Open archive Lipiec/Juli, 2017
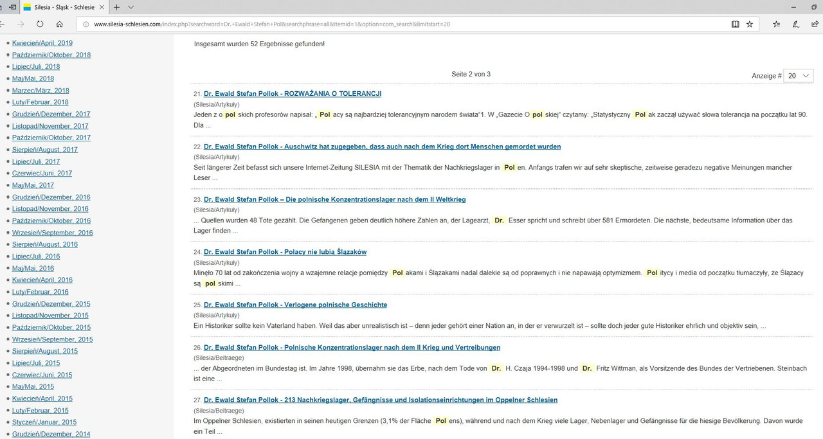The image size is (823, 439). click(36, 162)
